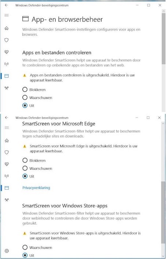Screen dimensions: 167x259
Task: Open Virus protection shield icon in lower window
Action: [7, 152]
